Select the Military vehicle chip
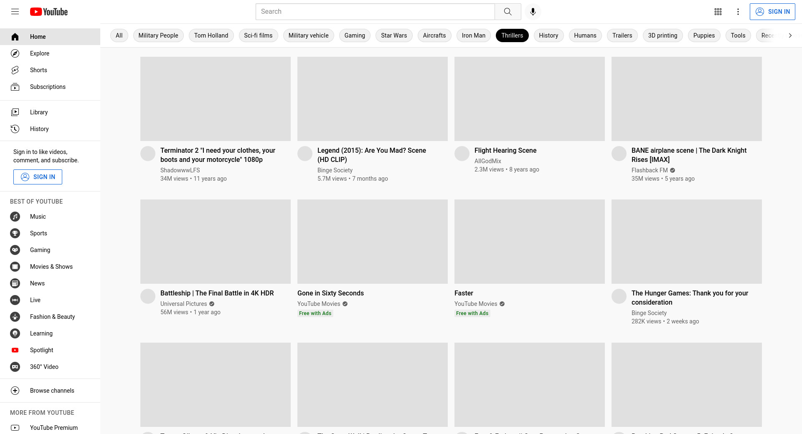The width and height of the screenshot is (802, 434). coord(309,35)
